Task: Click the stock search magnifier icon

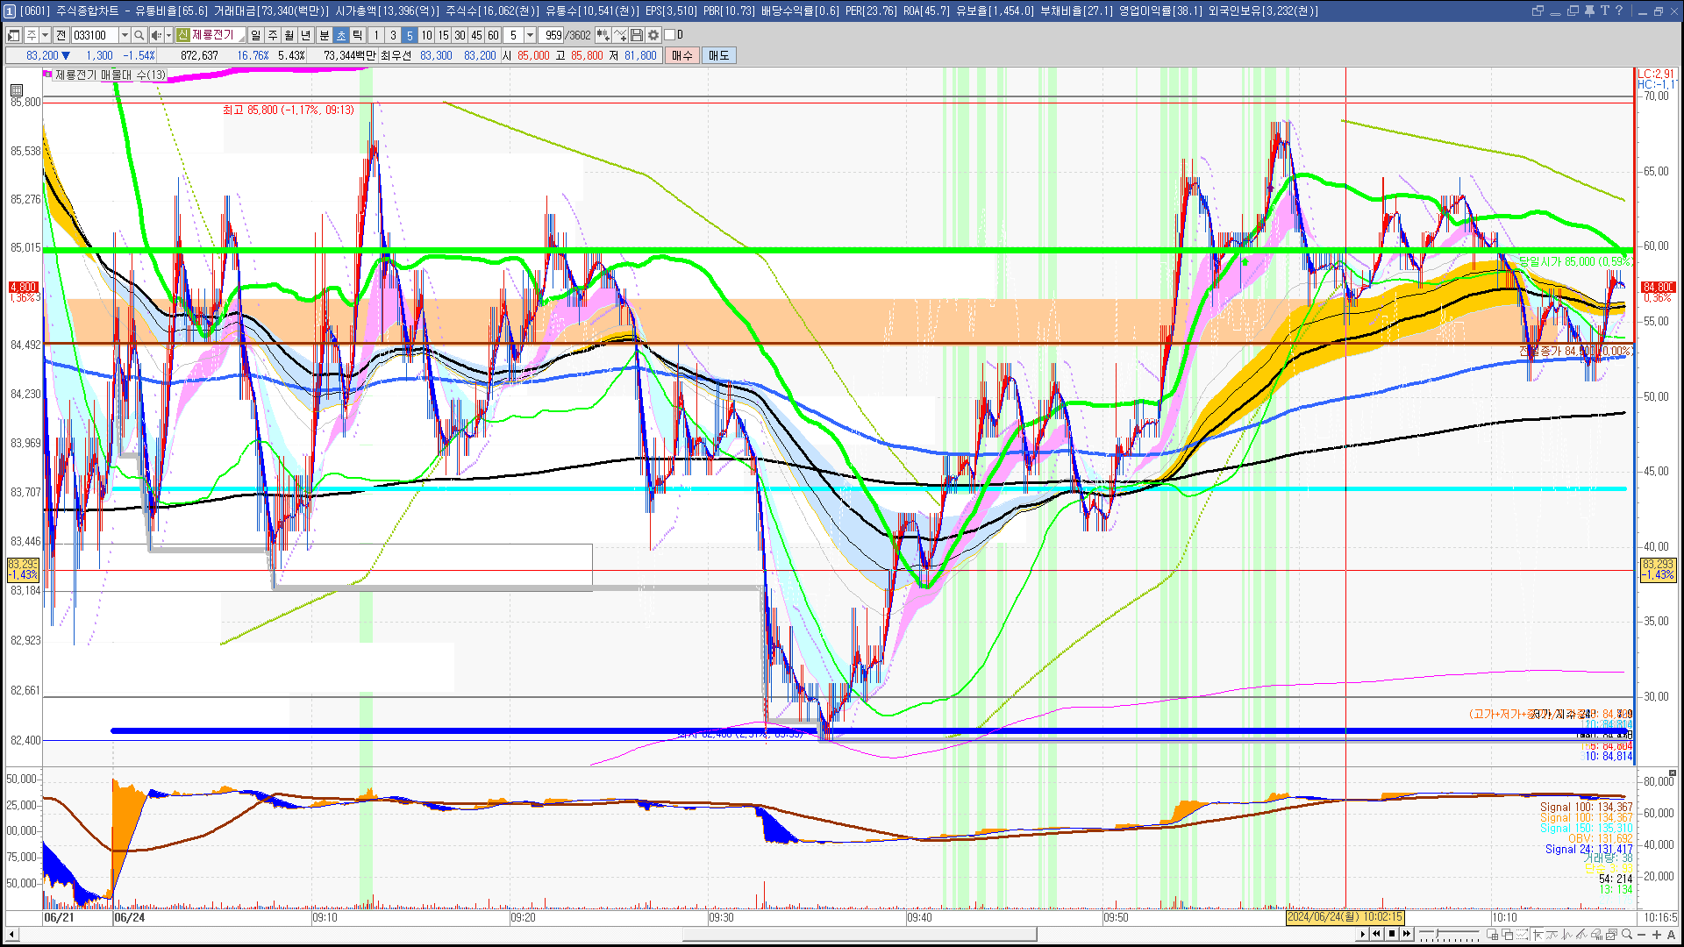Action: click(x=139, y=35)
